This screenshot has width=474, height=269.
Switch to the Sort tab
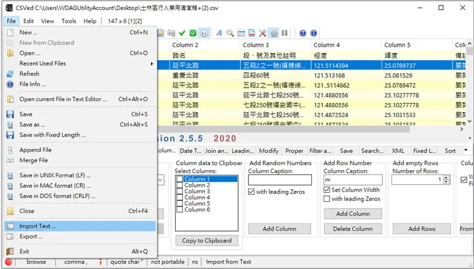(x=450, y=151)
